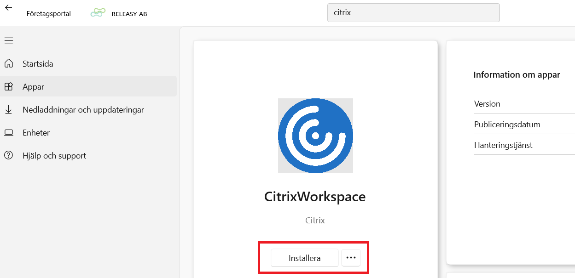The image size is (575, 278).
Task: Click the Hanteringstjänst row label
Action: point(503,145)
